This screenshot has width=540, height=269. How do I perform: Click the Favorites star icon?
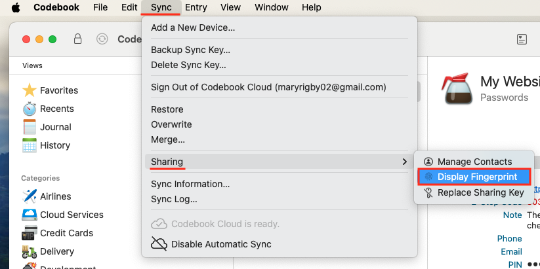[30, 90]
